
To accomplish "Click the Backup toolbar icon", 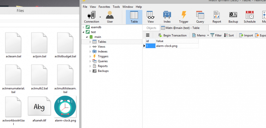I will point(233,15).
